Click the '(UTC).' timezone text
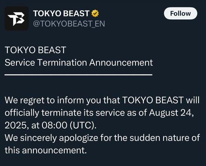Screen dimensions: 206x166 (x=83, y=126)
